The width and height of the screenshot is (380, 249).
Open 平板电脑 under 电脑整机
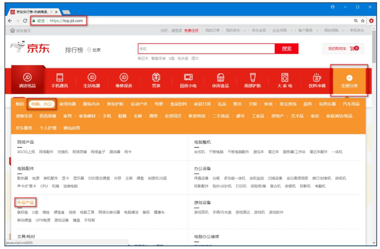(x=216, y=152)
